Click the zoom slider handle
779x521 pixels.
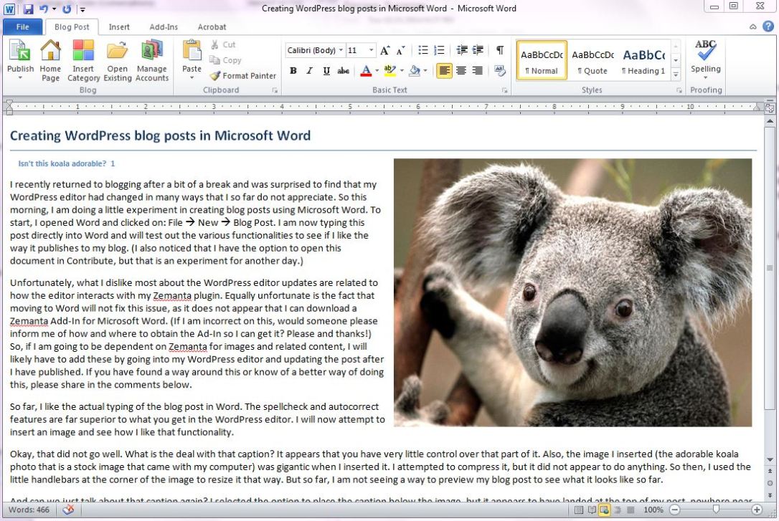pos(715,510)
